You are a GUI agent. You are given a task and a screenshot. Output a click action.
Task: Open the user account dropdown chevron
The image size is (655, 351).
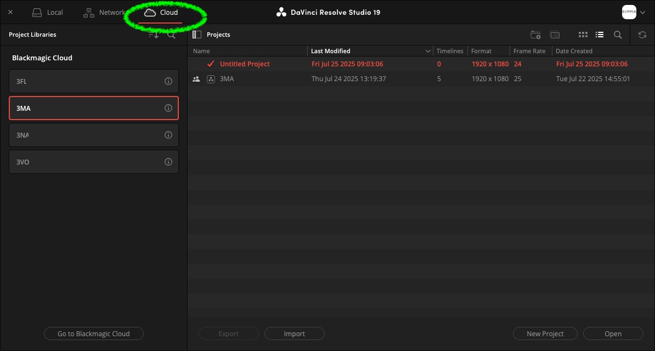(x=643, y=12)
